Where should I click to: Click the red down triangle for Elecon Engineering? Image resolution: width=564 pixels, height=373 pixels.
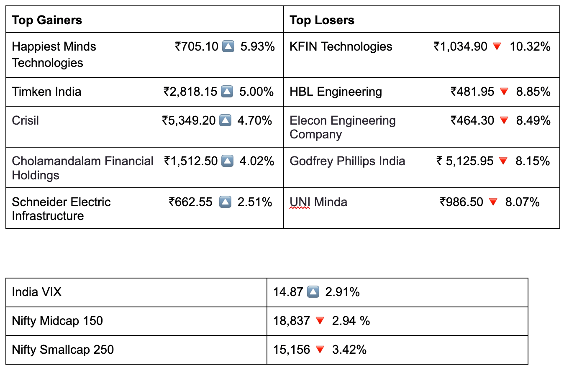click(504, 121)
